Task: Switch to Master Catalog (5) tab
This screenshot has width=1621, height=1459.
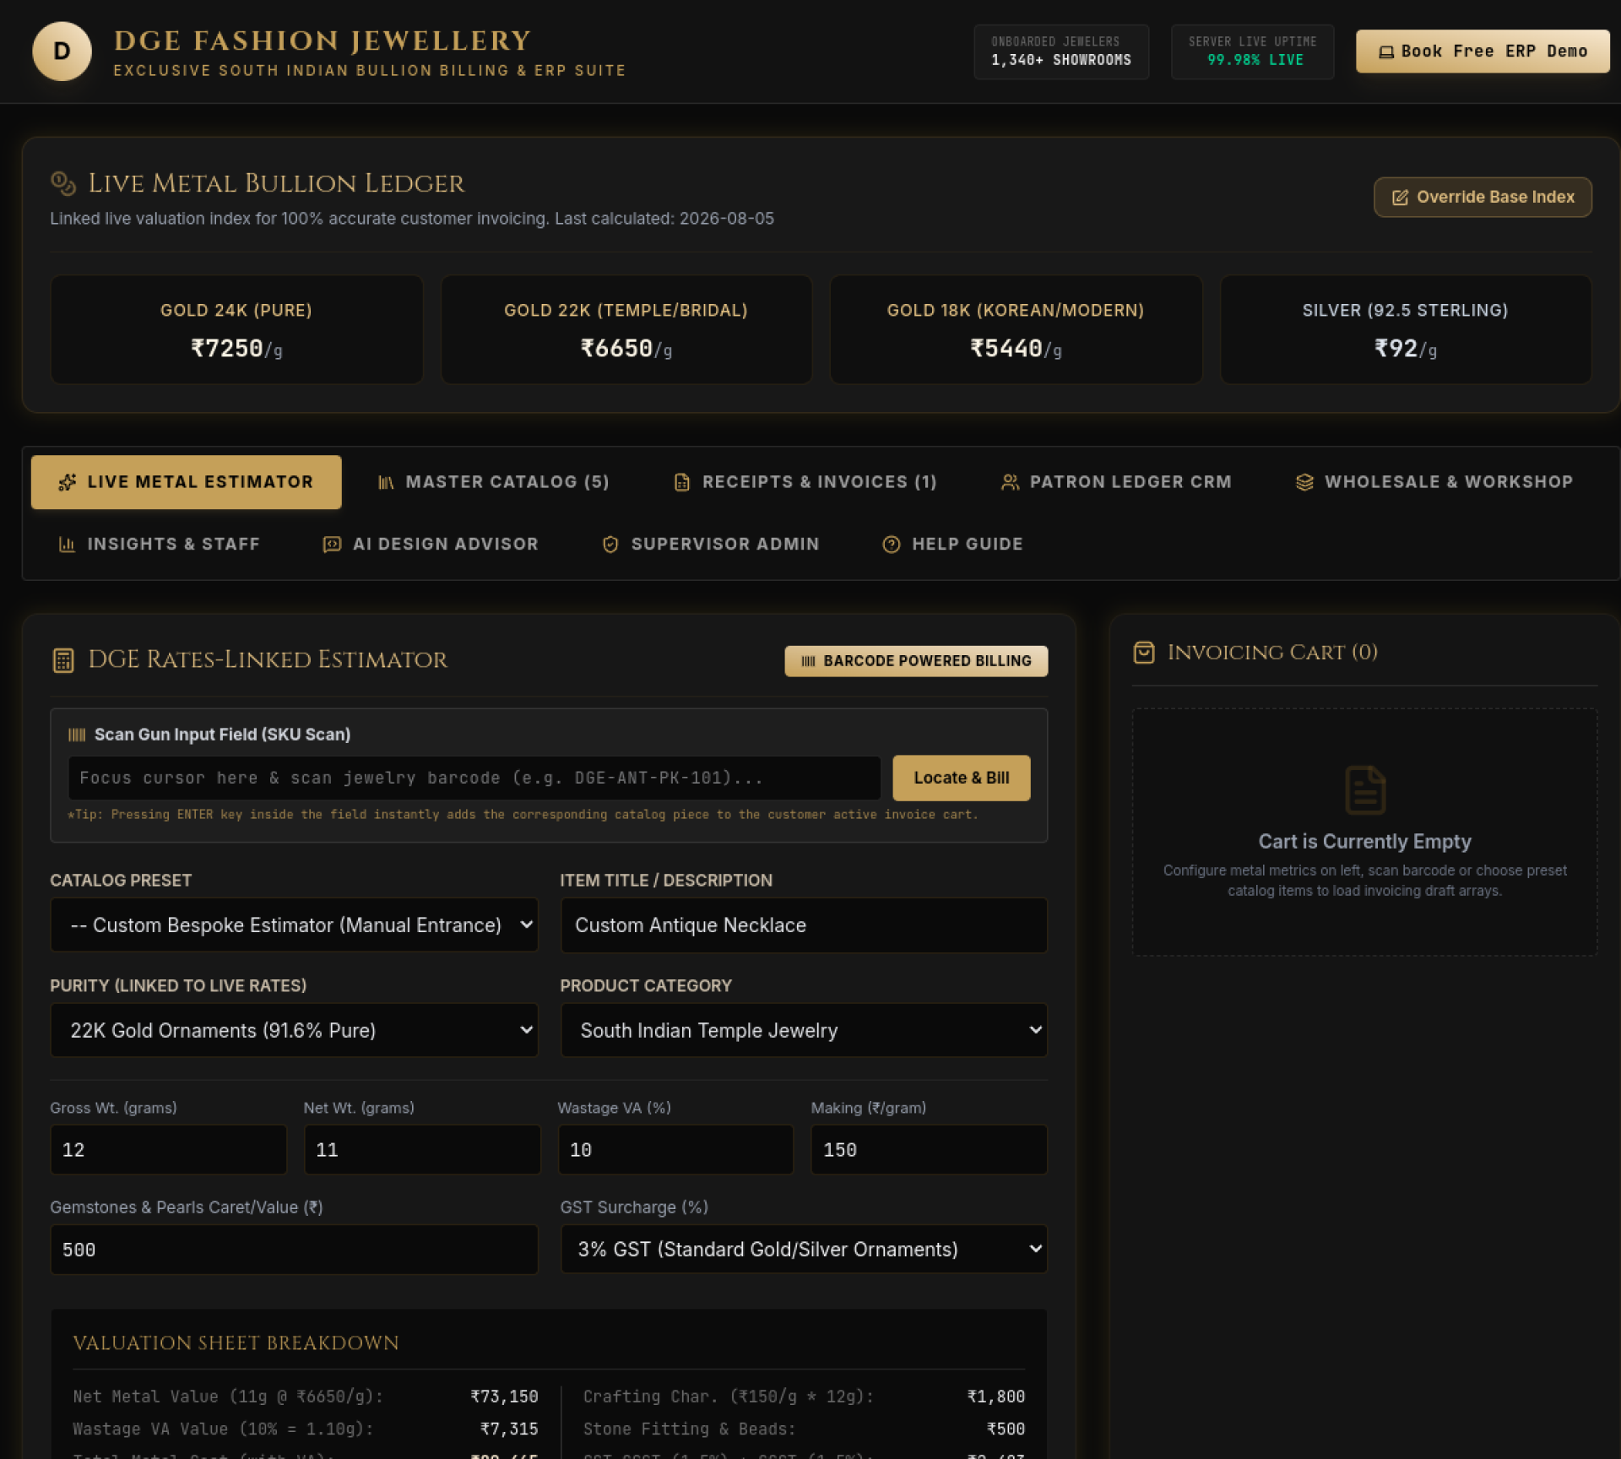Action: coord(493,482)
